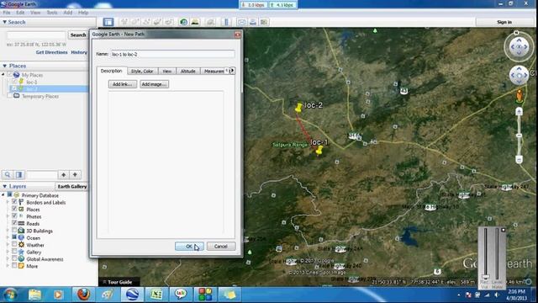Screen dimensions: 538x303
Task: Expand the More layer node
Action: tap(8, 266)
